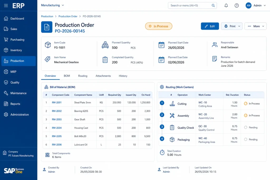The height and width of the screenshot is (180, 270).
Task: Open the Print dropdown arrow
Action: pyautogui.click(x=239, y=26)
